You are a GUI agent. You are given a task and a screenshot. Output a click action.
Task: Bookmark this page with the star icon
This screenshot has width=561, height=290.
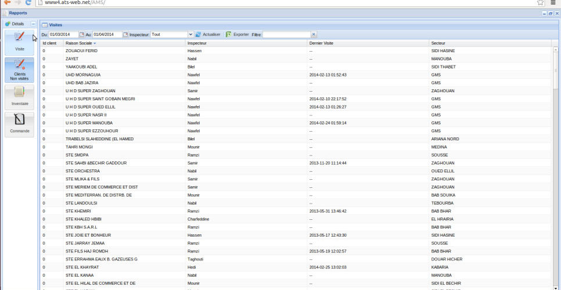pos(540,3)
